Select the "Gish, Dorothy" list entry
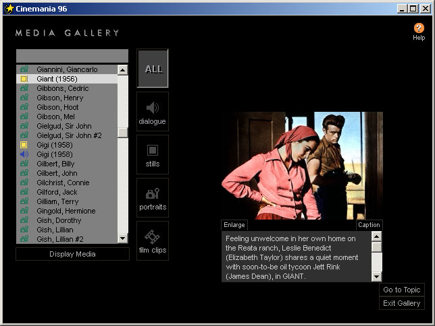 [x=67, y=220]
